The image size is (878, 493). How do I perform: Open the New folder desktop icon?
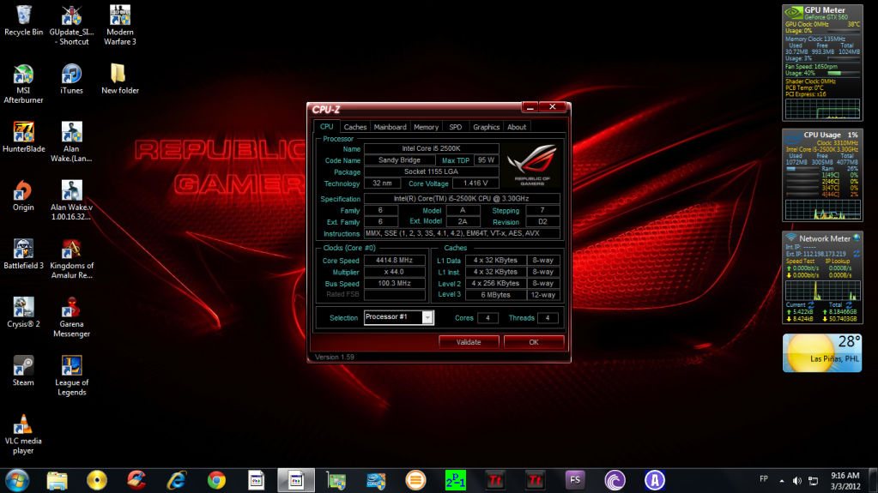click(x=120, y=79)
